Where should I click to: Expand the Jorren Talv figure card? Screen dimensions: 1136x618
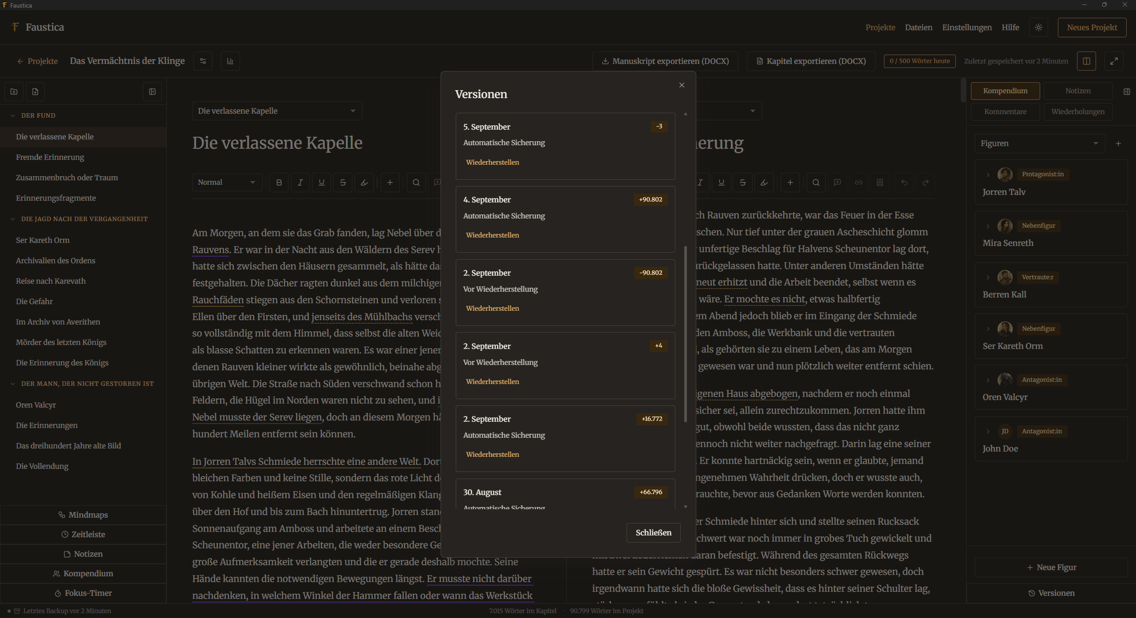click(988, 174)
